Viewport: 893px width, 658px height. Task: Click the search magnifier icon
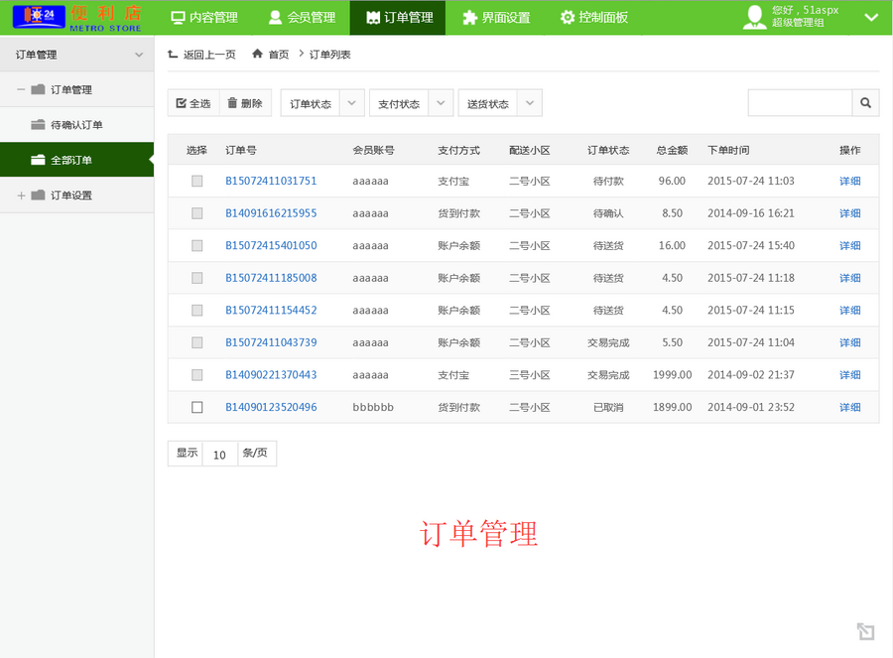[x=864, y=102]
